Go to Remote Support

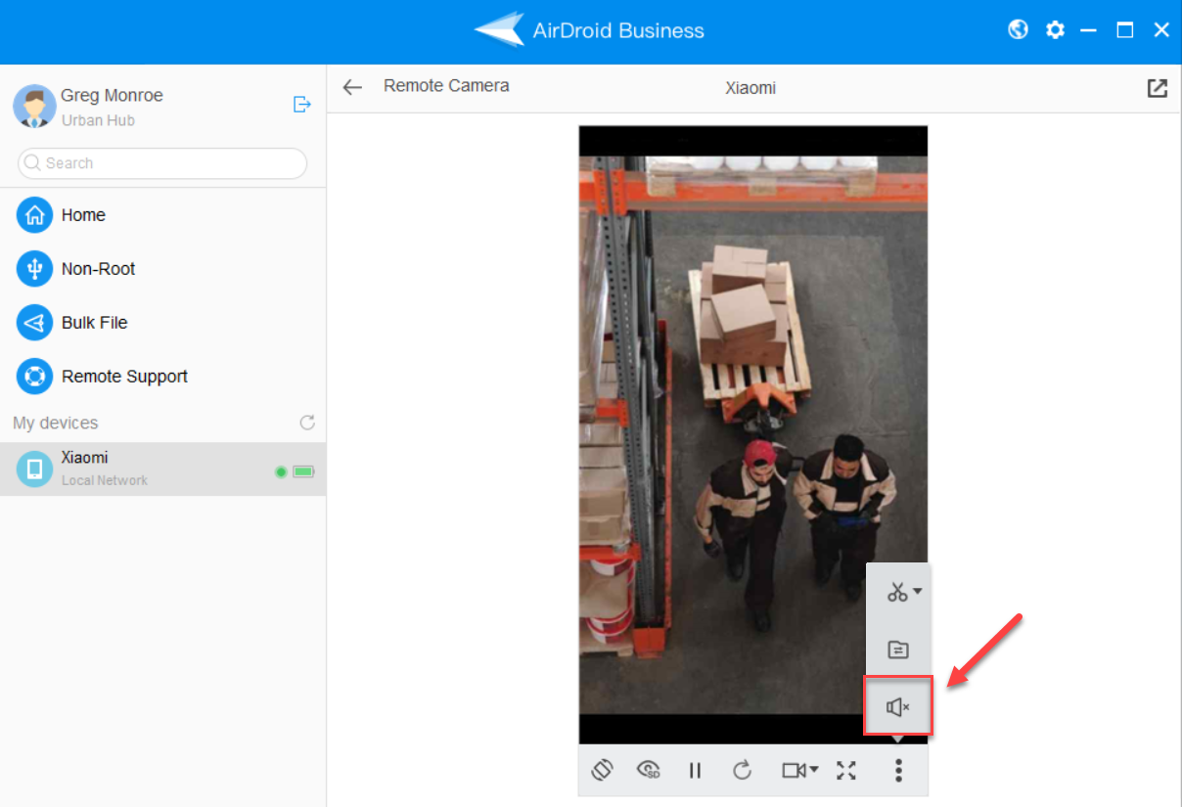point(124,377)
